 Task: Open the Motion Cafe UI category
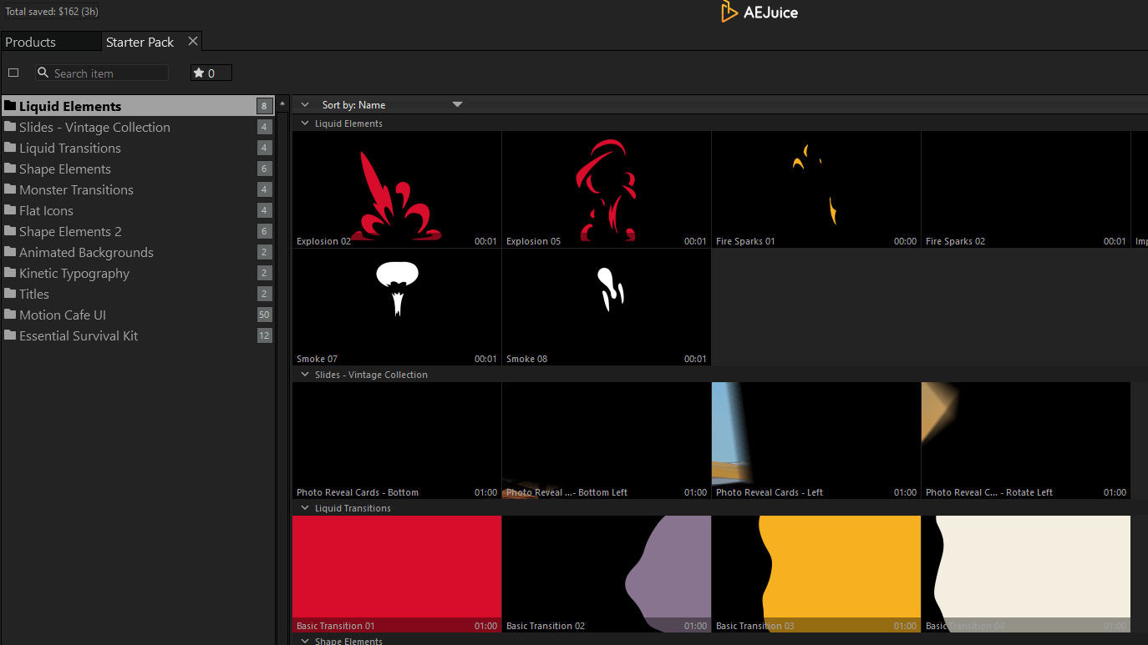coord(137,315)
